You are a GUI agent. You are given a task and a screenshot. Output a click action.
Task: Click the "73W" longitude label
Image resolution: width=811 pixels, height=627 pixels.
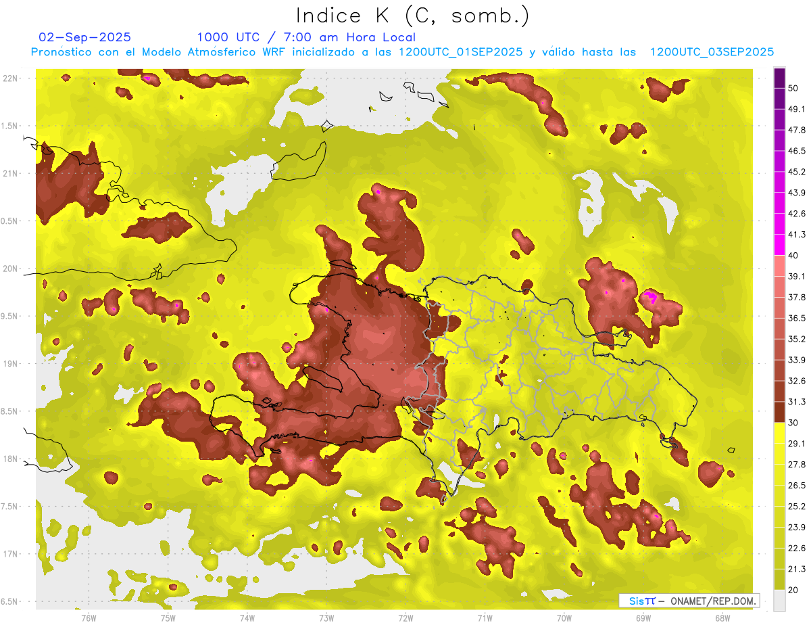click(x=326, y=618)
